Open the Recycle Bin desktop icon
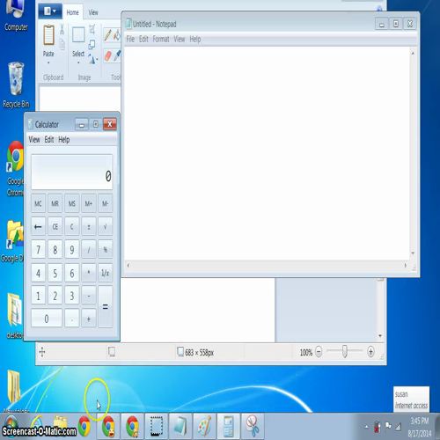This screenshot has height=440, width=440. pos(16,85)
